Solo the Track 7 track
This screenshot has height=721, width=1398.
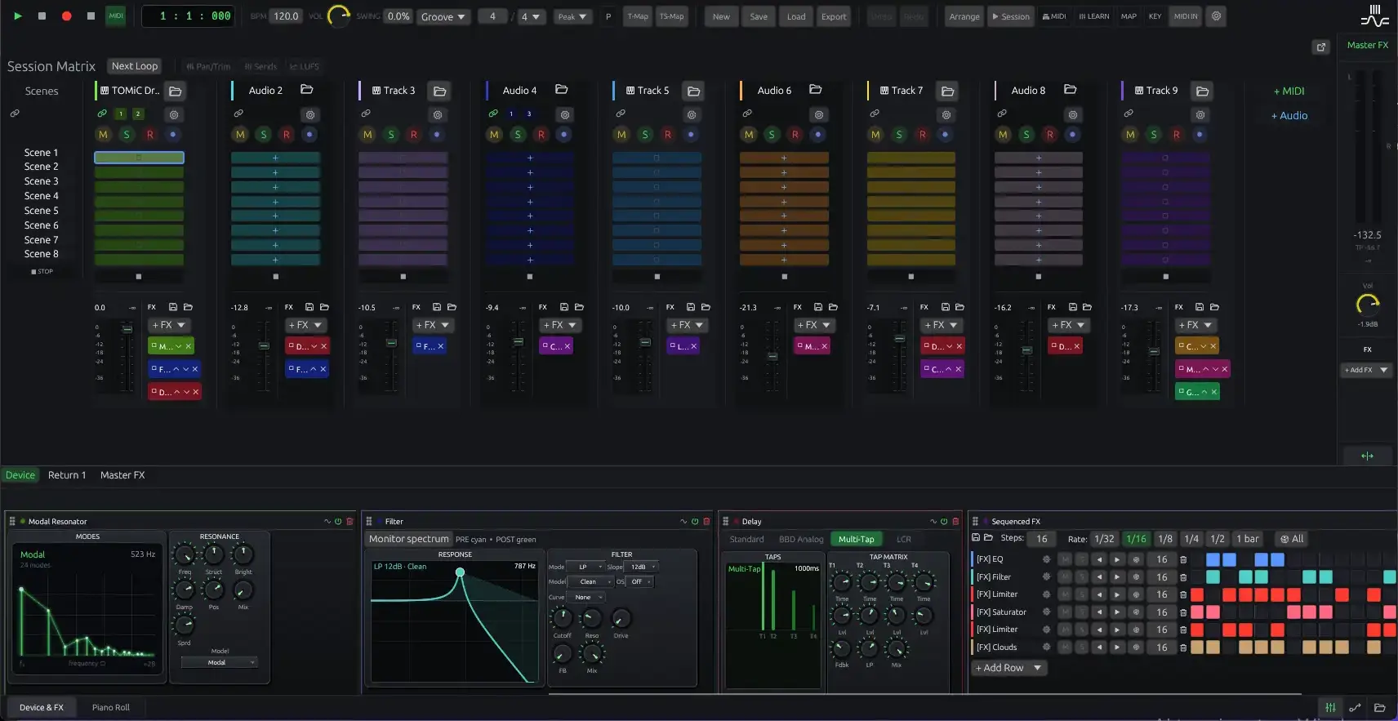pos(899,135)
